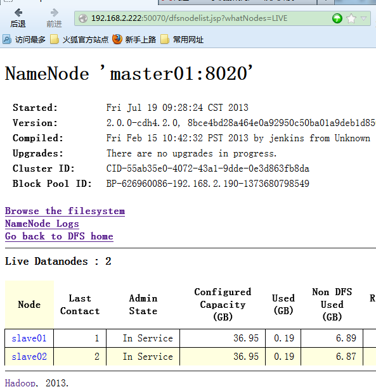The image size is (376, 387).
Task: Click slave01 Used value 0.19
Action: point(284,338)
